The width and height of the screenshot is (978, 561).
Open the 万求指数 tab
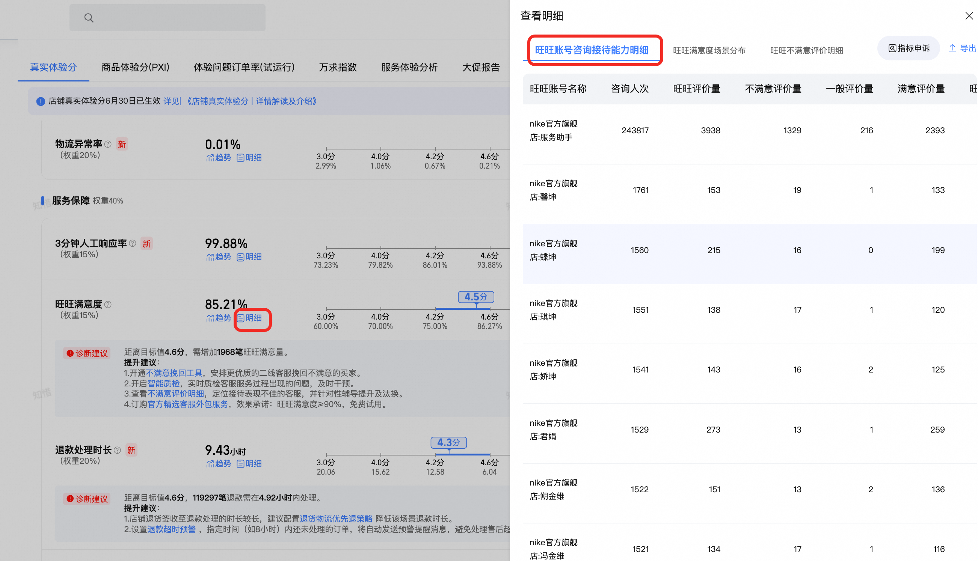click(338, 67)
